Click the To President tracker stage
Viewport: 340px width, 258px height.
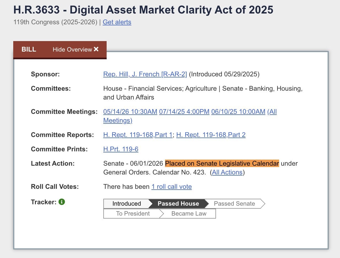133,214
